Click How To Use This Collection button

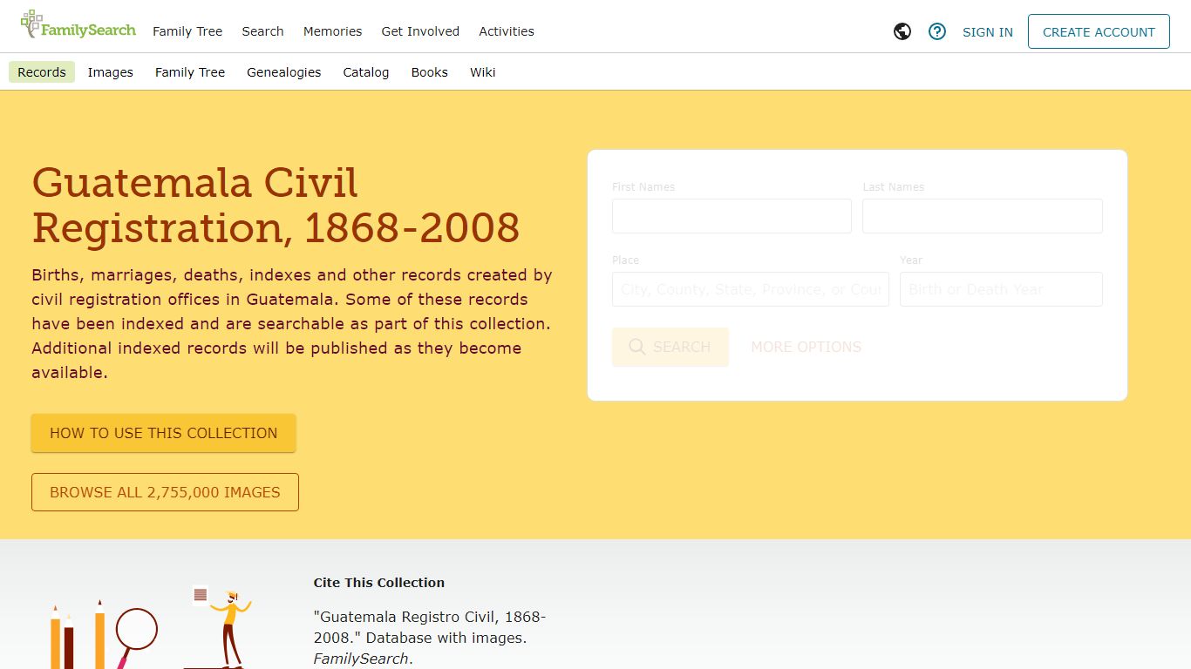[x=164, y=433]
